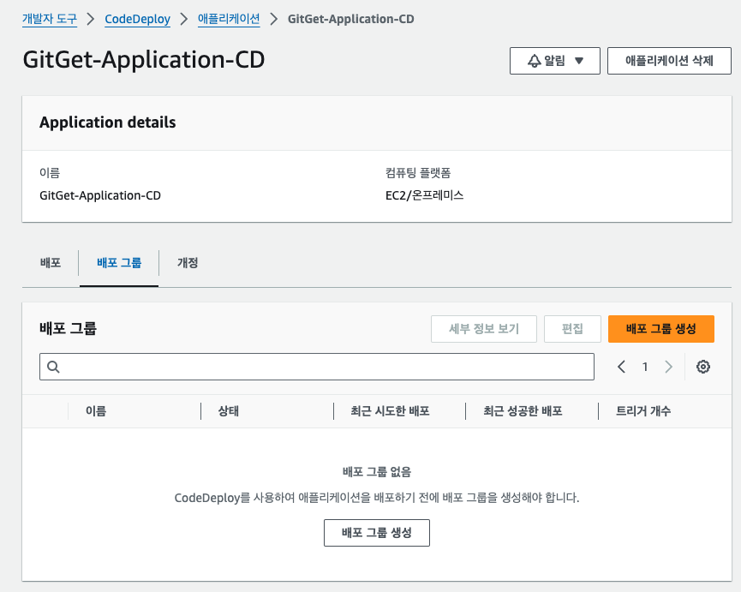Image resolution: width=741 pixels, height=592 pixels.
Task: Open the CodeDeploy breadcrumb link
Action: coord(137,18)
